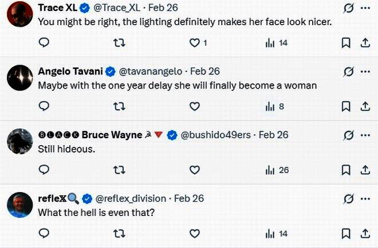
Task: Like Angelo Tavani's tweet
Action: pyautogui.click(x=195, y=106)
